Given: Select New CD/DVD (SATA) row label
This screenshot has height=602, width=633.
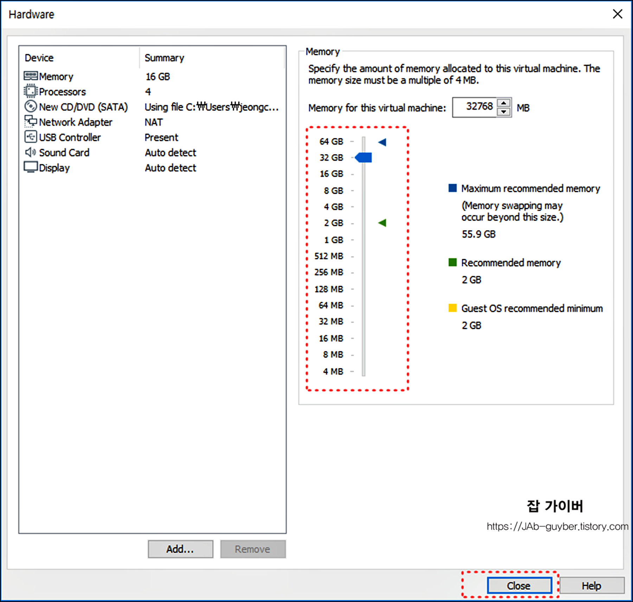Looking at the screenshot, I should (x=83, y=107).
